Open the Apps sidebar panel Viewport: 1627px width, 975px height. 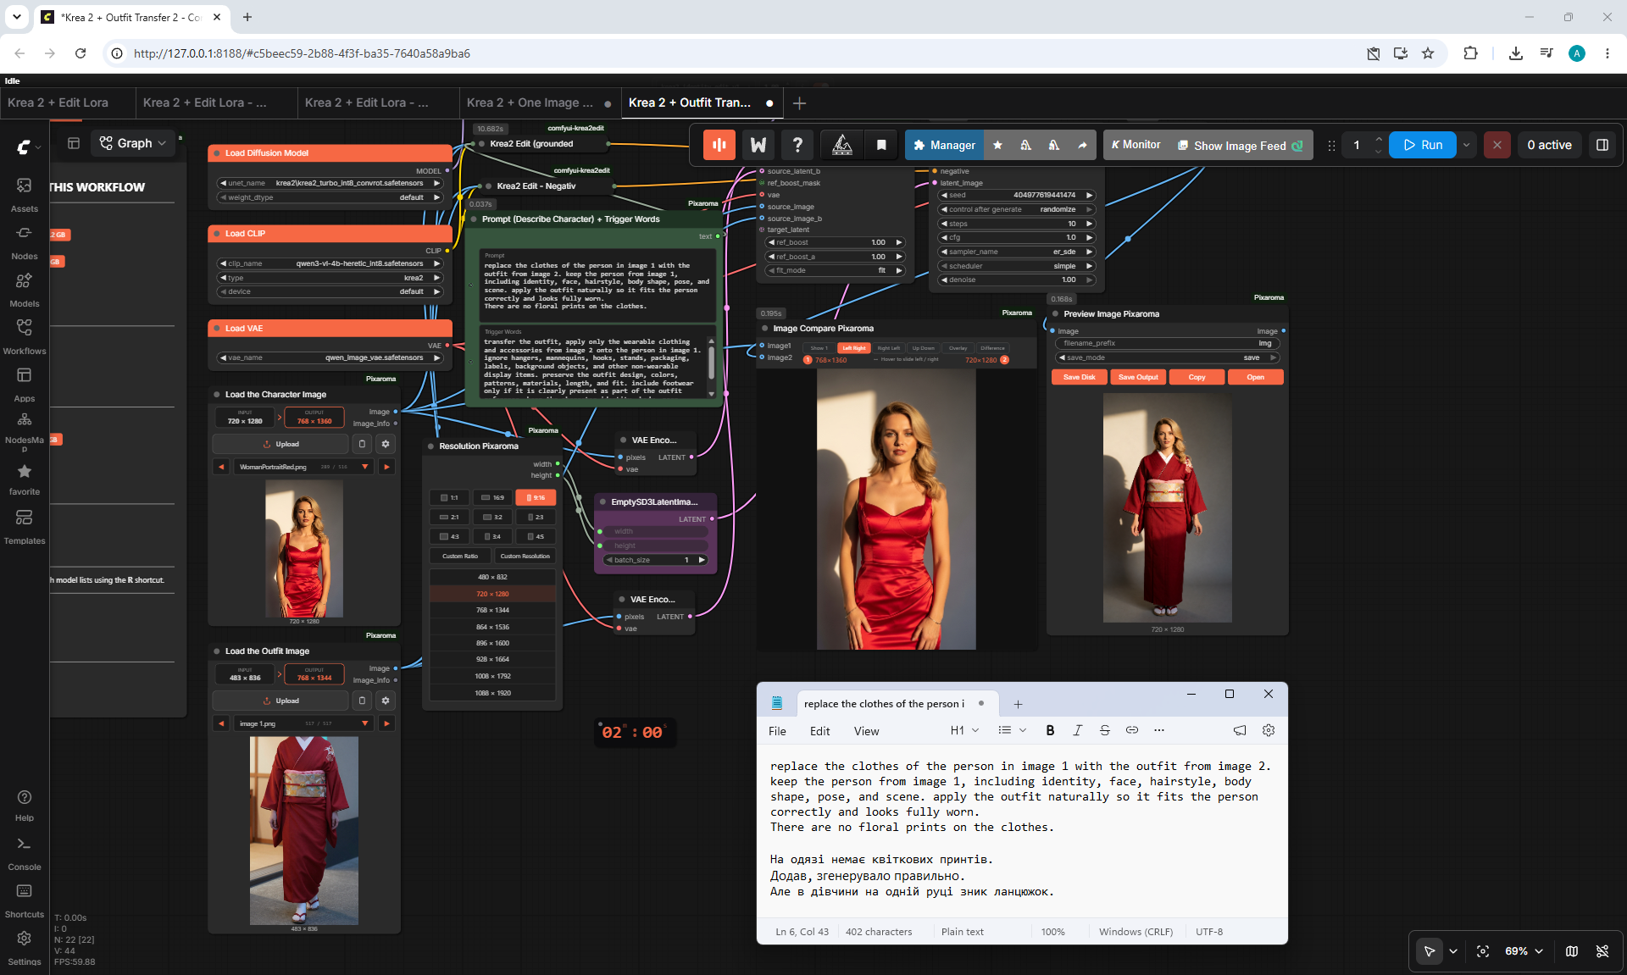(24, 384)
